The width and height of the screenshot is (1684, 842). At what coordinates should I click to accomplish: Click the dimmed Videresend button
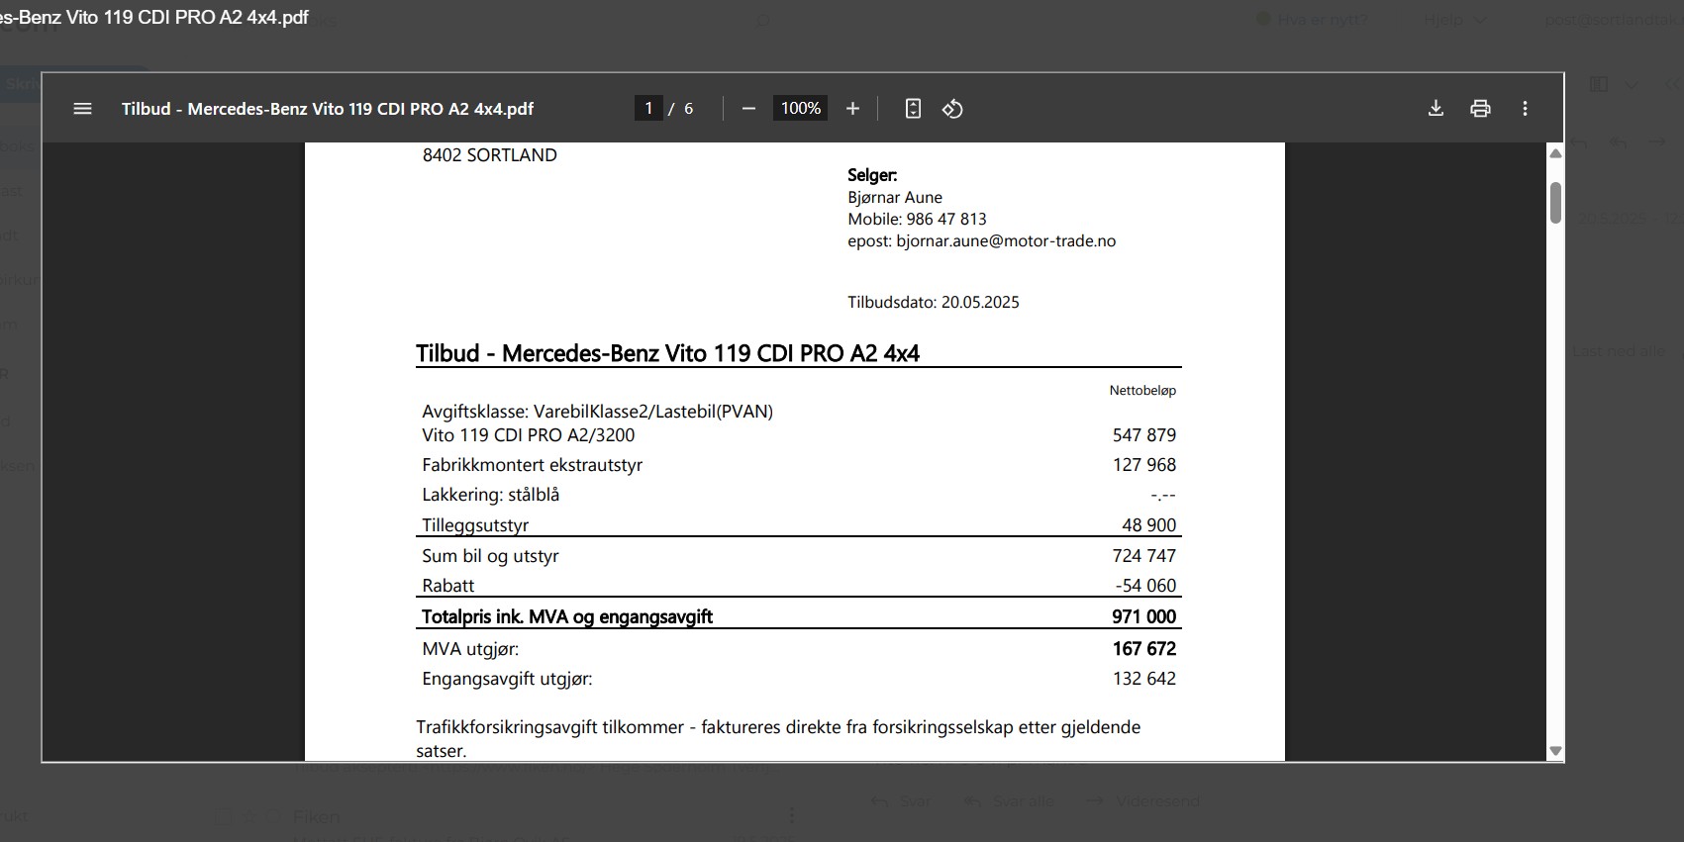point(1143,801)
